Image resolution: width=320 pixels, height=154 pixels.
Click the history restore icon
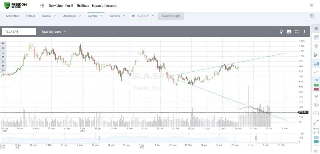(311, 16)
